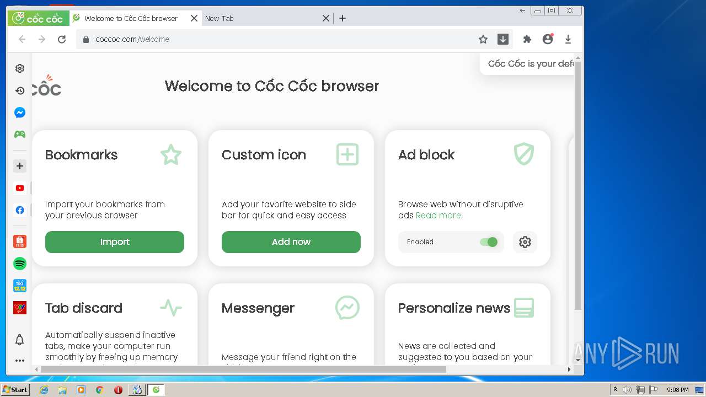Open Opera from the taskbar
Image resolution: width=706 pixels, height=397 pixels.
click(118, 390)
